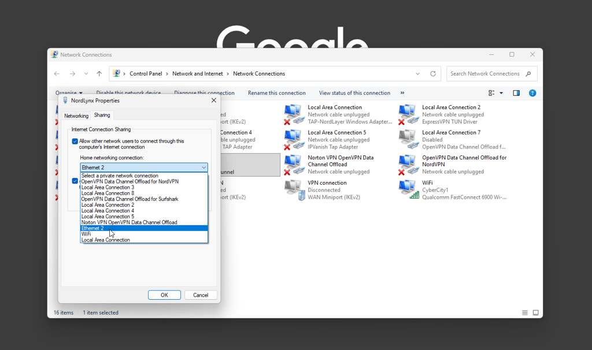Click the control panel icon in address bar
This screenshot has height=350, width=592.
coord(117,73)
